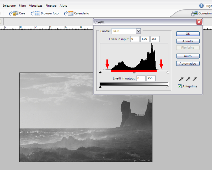Click the Crea toolbar icon
Viewport: 212px width, 170px height.
click(13, 13)
